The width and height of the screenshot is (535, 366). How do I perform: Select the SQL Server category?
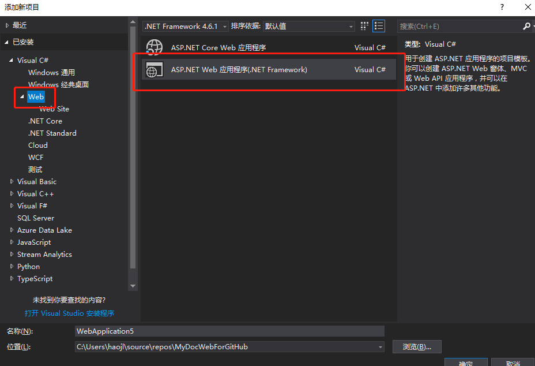[36, 218]
